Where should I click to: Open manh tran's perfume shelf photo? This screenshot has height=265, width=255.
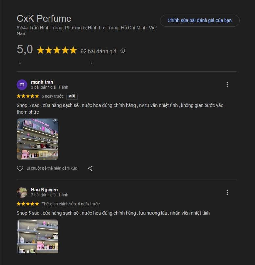(x=37, y=139)
